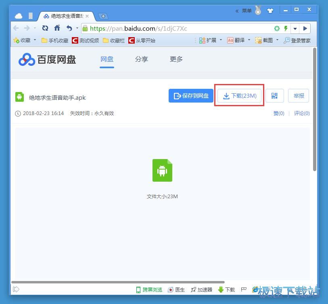Switch to the 分享 tab
The height and width of the screenshot is (304, 328).
coord(141,59)
